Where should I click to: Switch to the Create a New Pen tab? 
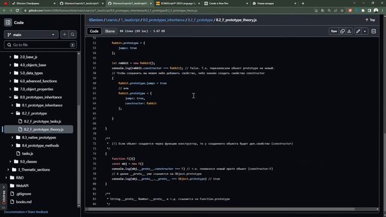[226, 4]
